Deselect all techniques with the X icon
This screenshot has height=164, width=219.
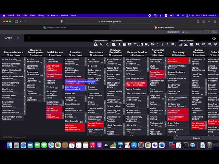click(x=107, y=44)
